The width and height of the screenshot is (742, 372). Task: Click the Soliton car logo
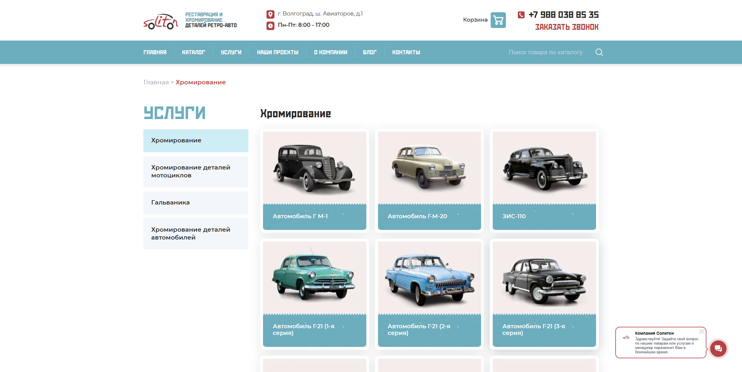pos(161,21)
